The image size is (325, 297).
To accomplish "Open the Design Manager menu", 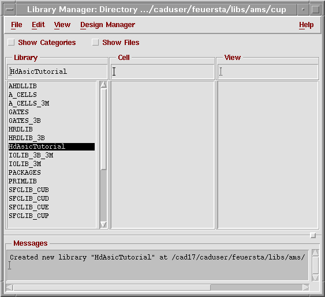I will point(107,25).
